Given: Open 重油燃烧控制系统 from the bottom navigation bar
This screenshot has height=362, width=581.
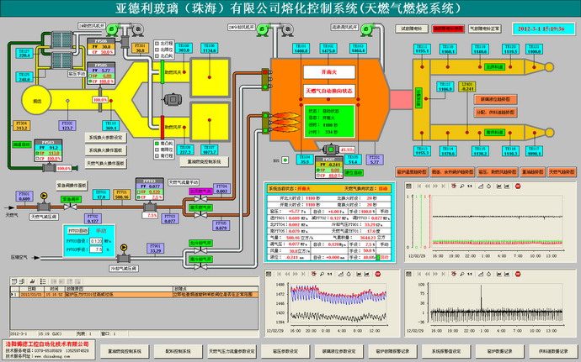Looking at the screenshot, I should coord(125,351).
